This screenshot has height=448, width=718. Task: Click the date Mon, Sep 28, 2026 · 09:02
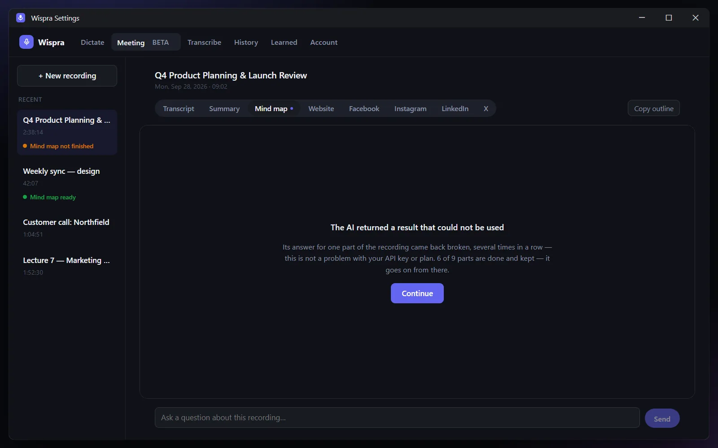pyautogui.click(x=191, y=86)
